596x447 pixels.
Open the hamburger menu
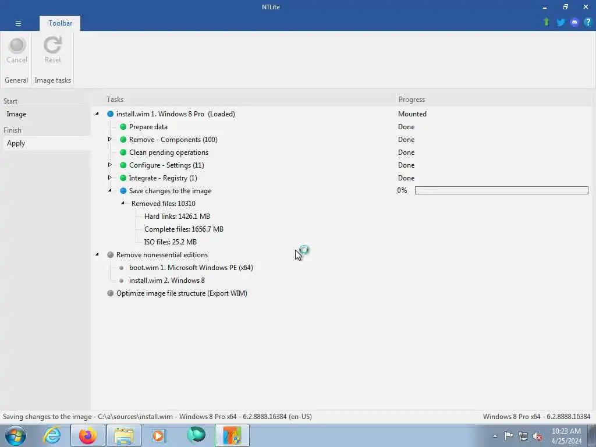pos(18,23)
